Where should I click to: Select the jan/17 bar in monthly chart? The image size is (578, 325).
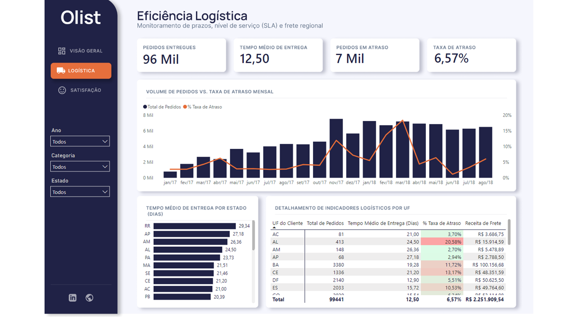coord(170,175)
